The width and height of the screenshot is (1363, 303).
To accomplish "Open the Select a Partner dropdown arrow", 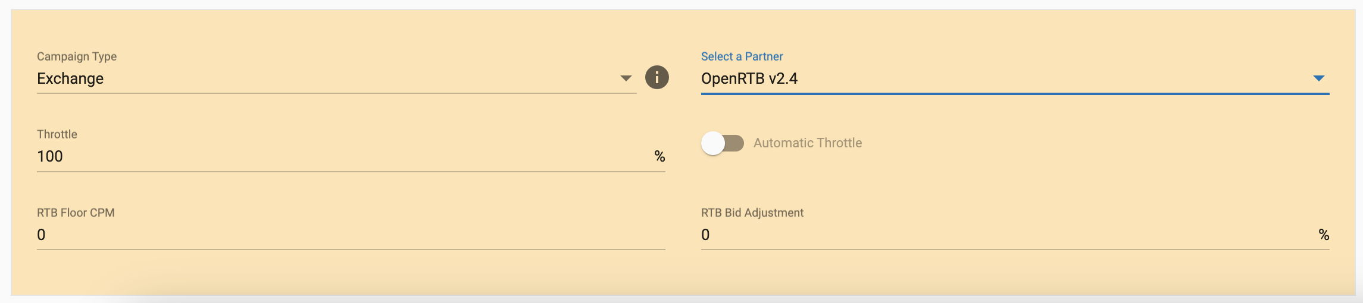I will pyautogui.click(x=1318, y=78).
